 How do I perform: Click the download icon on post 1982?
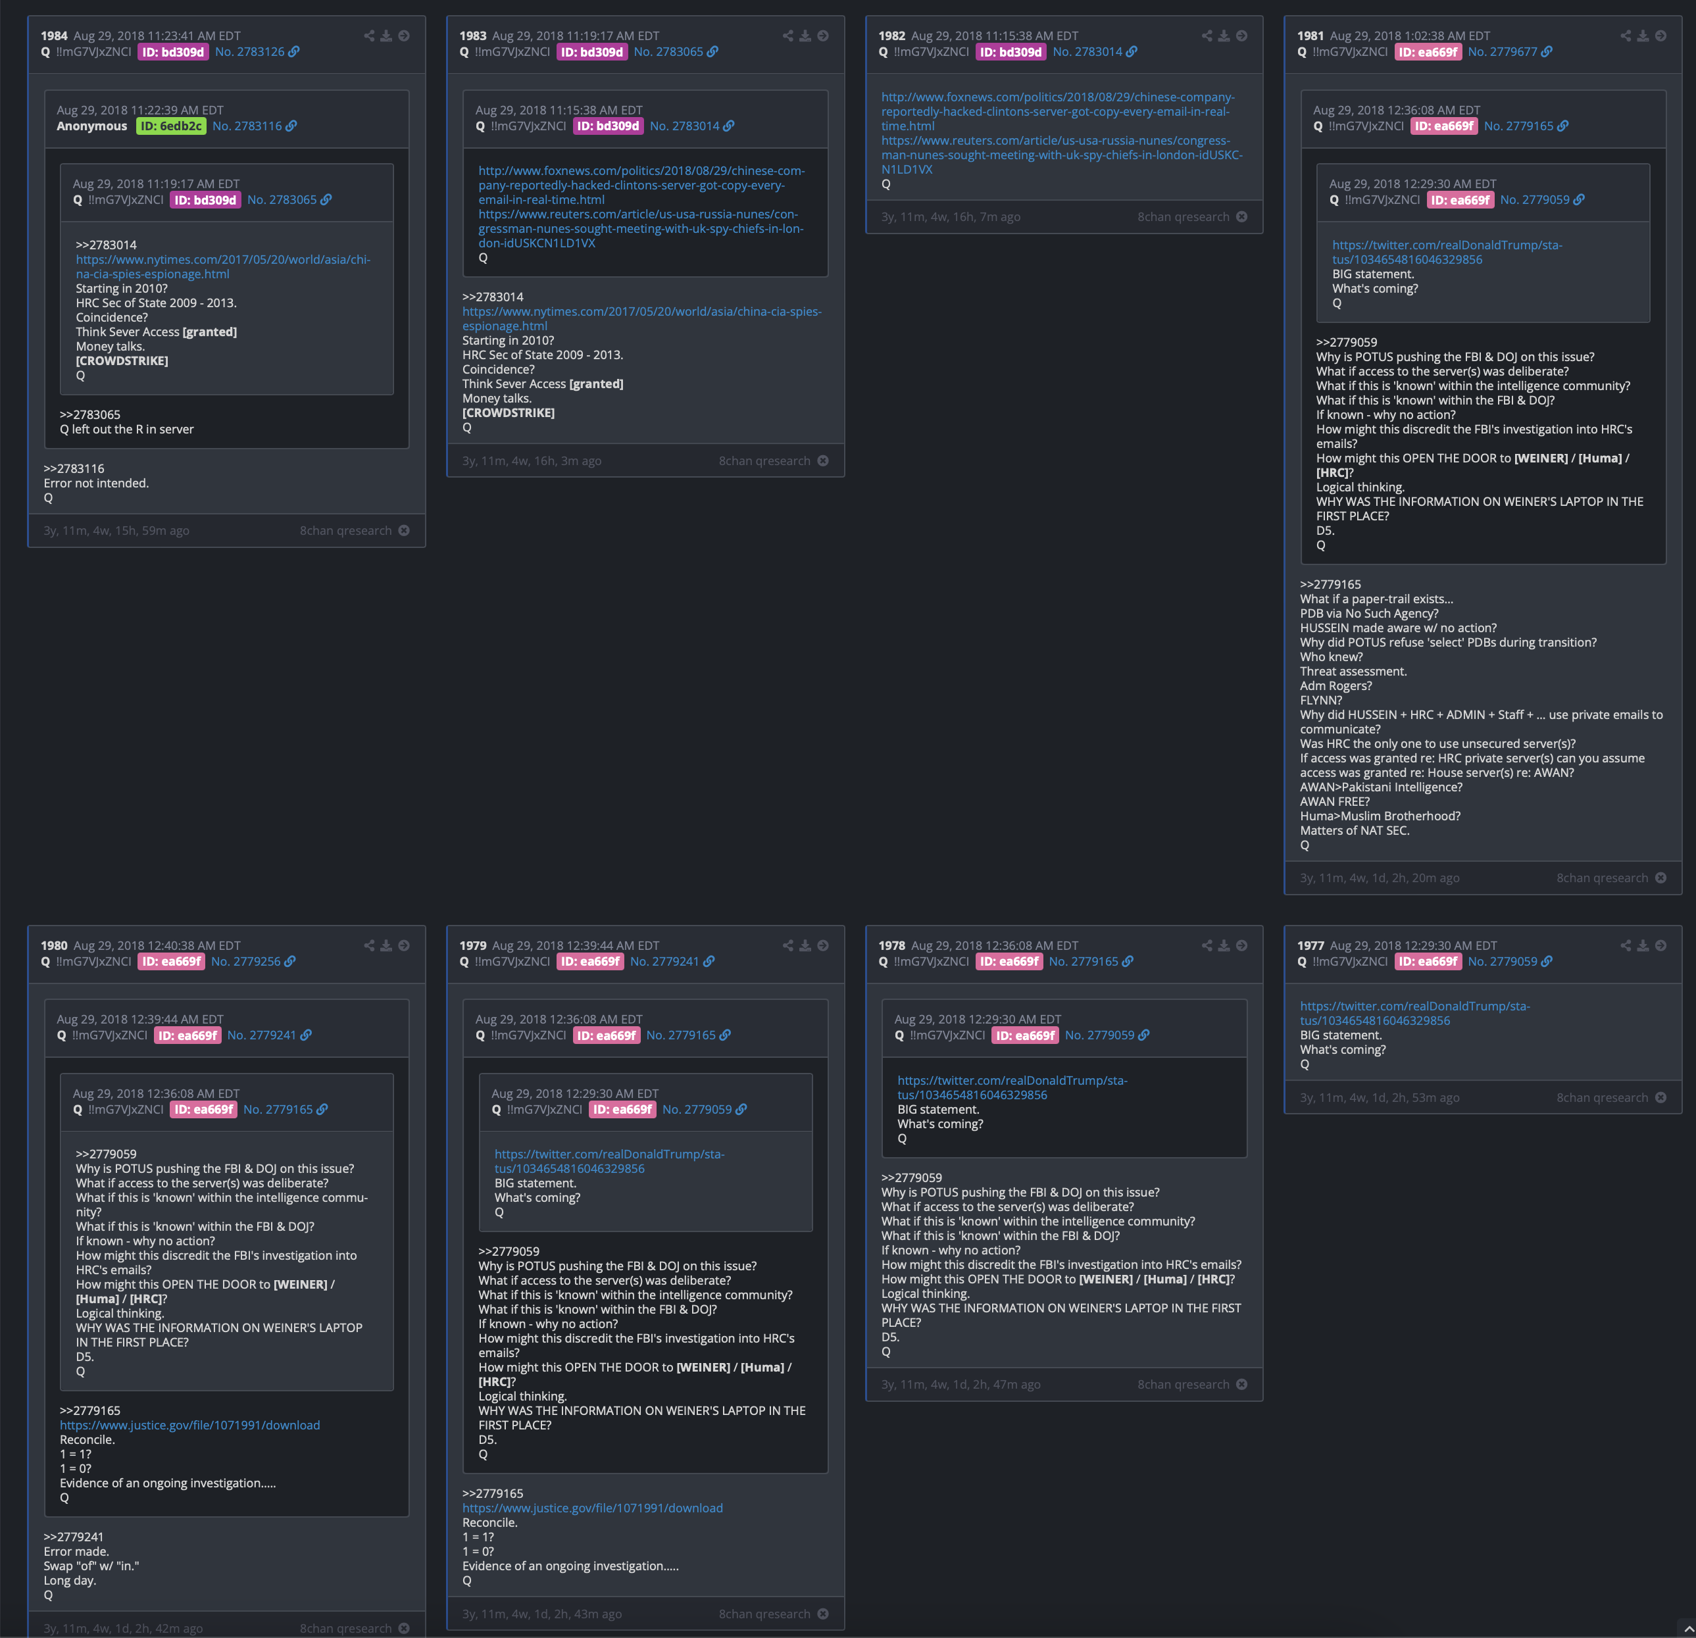pos(1224,36)
